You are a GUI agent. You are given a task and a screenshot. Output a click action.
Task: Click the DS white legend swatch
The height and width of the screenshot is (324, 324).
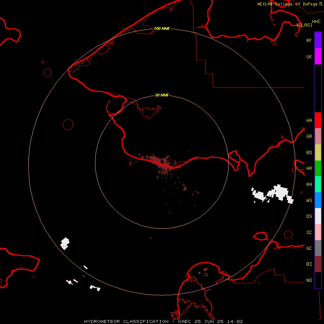click(318, 216)
